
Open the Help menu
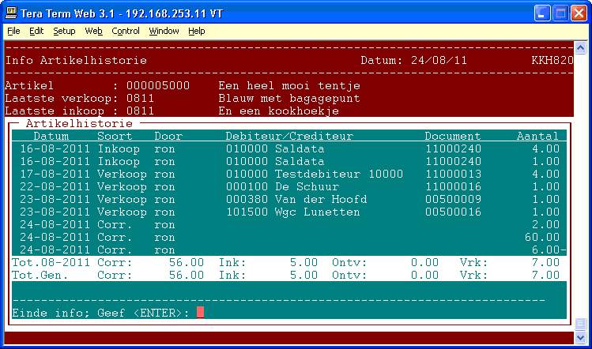(x=196, y=31)
